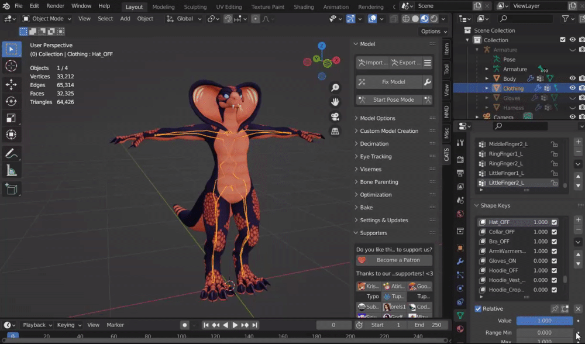Select the Move tool
Image resolution: width=585 pixels, height=344 pixels.
pyautogui.click(x=11, y=84)
